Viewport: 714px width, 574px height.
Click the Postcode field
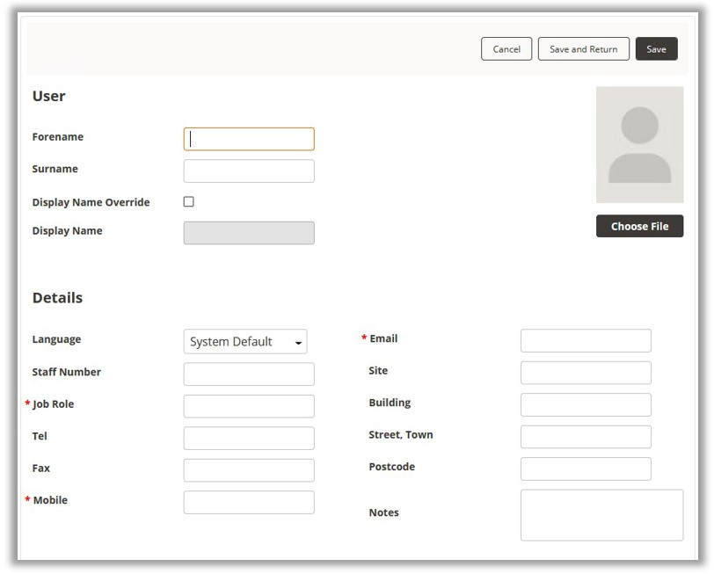click(x=586, y=469)
